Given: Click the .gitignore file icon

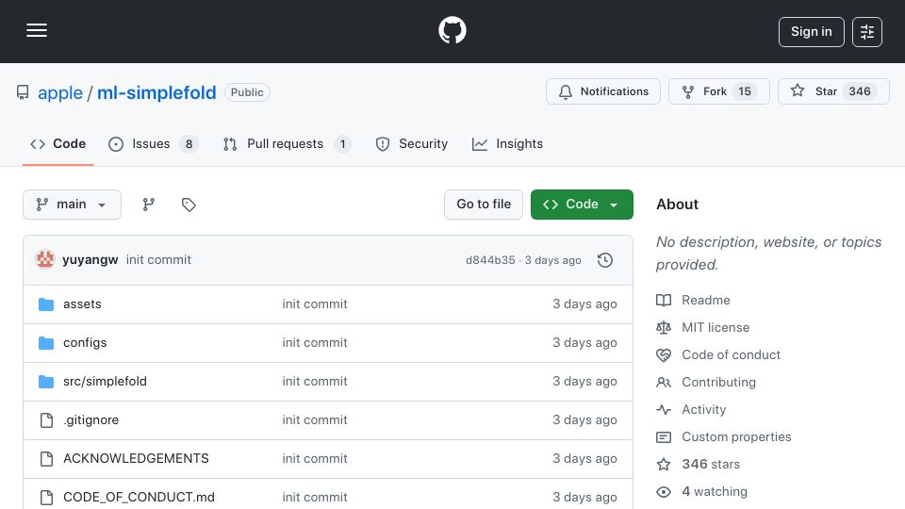Looking at the screenshot, I should pos(46,420).
